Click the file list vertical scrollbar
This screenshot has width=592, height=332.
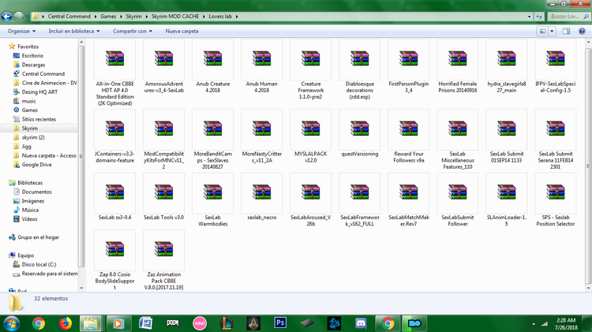[x=588, y=165]
